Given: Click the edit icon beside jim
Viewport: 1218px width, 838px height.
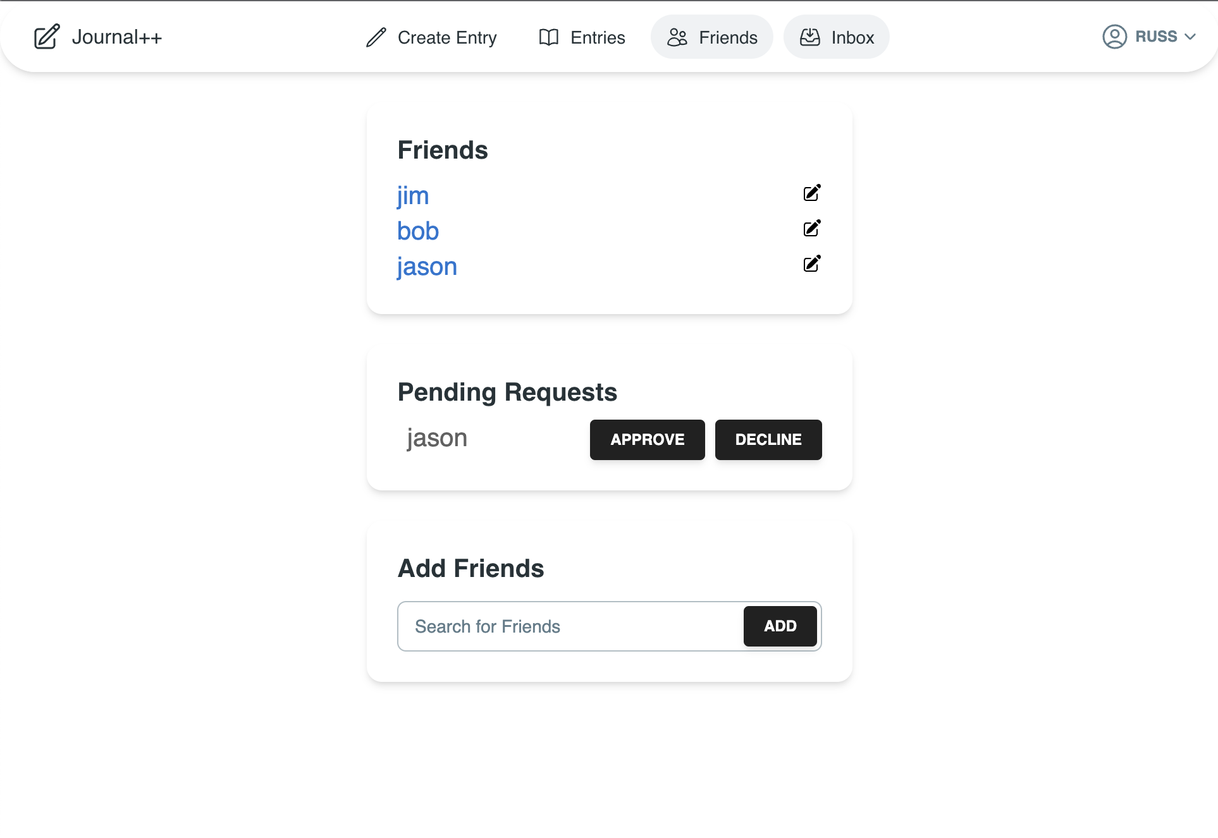Looking at the screenshot, I should [812, 193].
